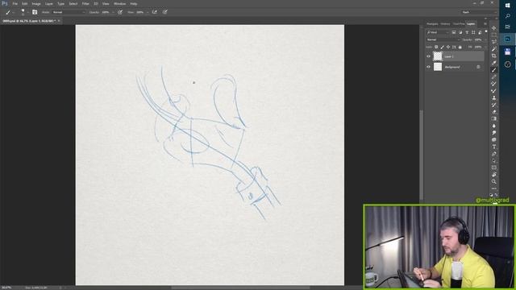Select the Eyedropper tool

494,63
